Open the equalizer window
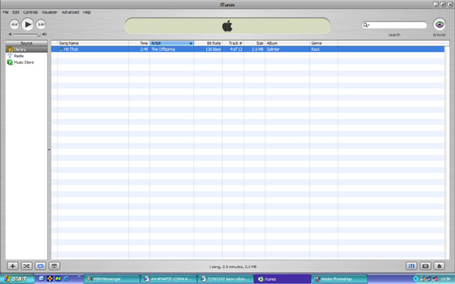The width and height of the screenshot is (455, 284). 412,266
